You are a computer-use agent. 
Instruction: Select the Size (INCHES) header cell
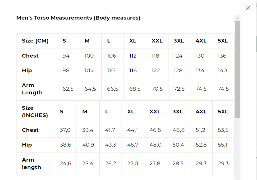35,112
